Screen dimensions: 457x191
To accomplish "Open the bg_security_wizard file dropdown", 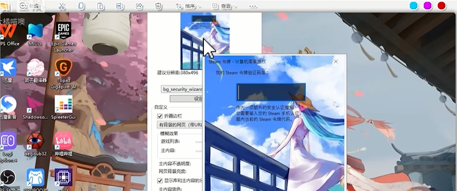I will click(182, 89).
